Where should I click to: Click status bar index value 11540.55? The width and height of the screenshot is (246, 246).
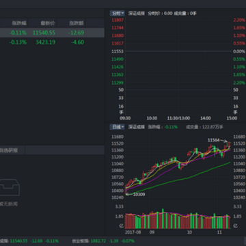(x=18, y=241)
